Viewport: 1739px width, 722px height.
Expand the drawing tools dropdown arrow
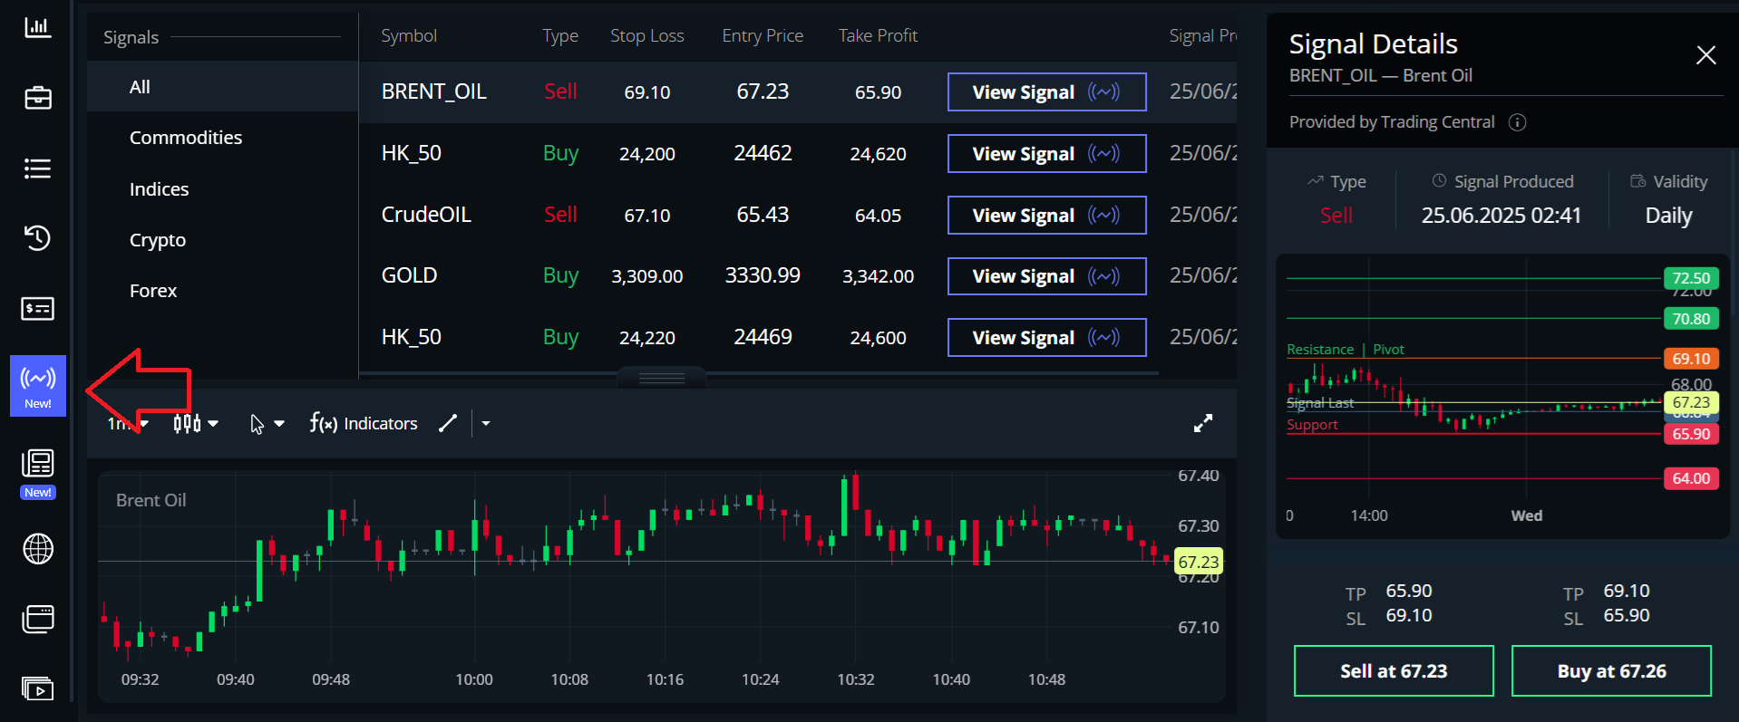point(486,423)
